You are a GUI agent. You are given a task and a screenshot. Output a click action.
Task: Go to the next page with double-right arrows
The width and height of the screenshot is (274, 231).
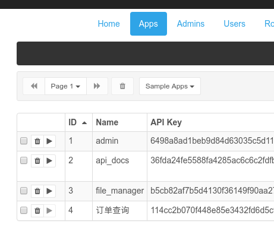pos(97,86)
